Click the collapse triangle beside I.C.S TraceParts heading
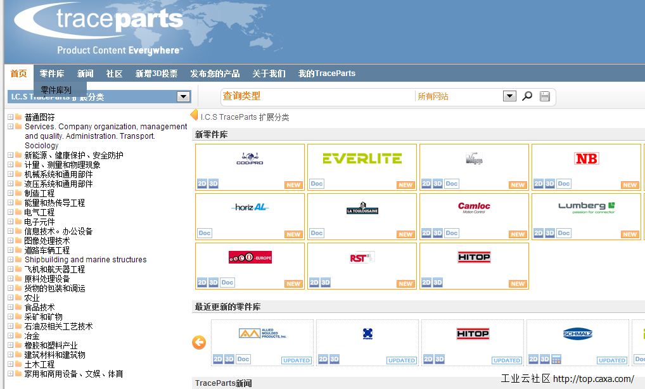 (195, 116)
